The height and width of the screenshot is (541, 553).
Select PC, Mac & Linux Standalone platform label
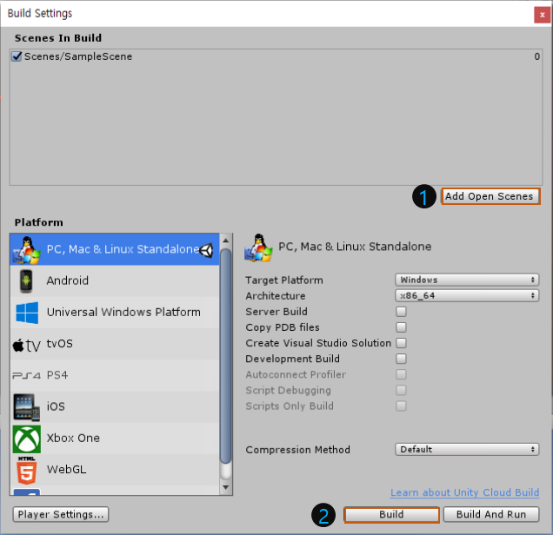123,249
